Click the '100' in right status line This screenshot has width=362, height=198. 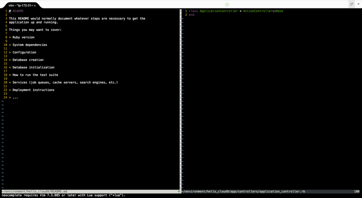(357, 191)
